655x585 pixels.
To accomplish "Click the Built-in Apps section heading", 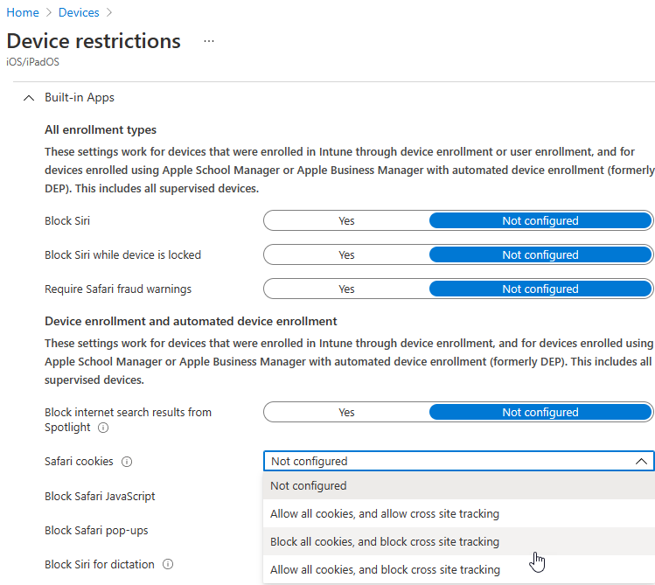I will point(80,98).
